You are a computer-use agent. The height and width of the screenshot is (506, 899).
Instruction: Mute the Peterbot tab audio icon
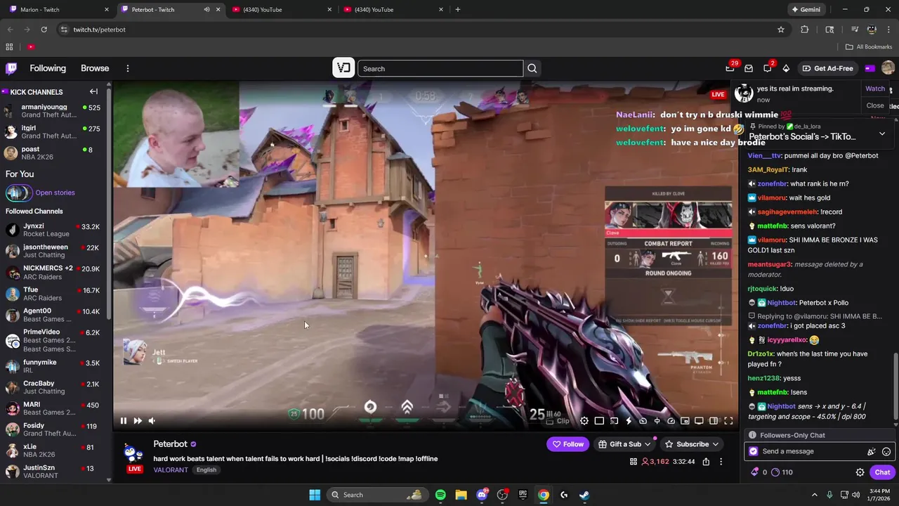pyautogui.click(x=206, y=9)
